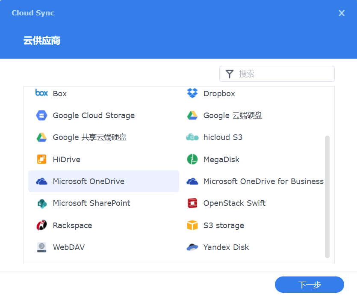This screenshot has height=297, width=357.
Task: Choose Google 云端硬盘 label
Action: pos(233,116)
